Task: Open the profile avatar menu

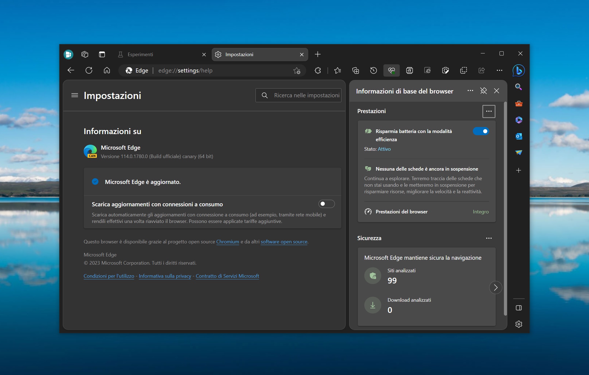Action: tap(68, 54)
